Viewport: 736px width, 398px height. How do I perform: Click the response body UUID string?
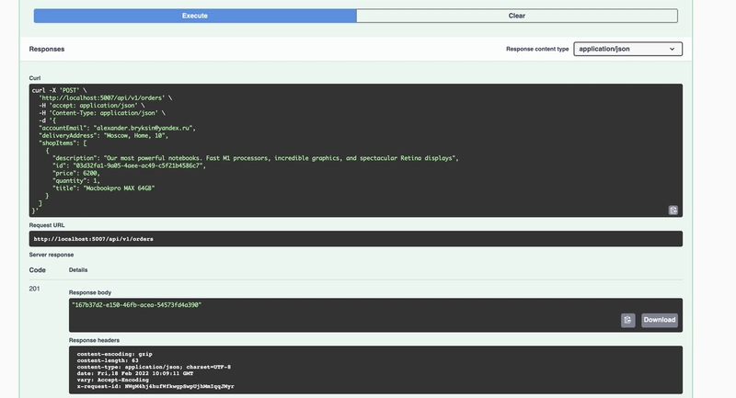pos(136,305)
